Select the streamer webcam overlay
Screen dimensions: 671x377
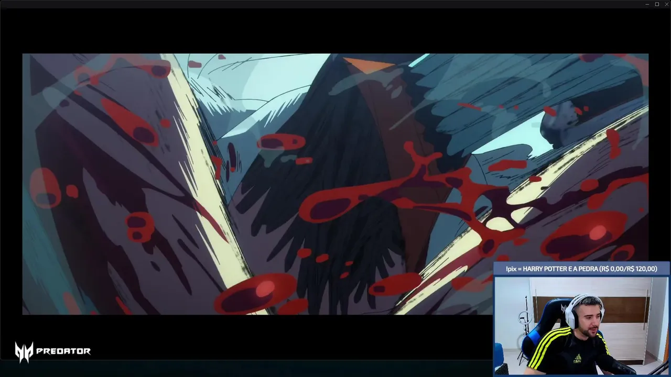[582, 325]
